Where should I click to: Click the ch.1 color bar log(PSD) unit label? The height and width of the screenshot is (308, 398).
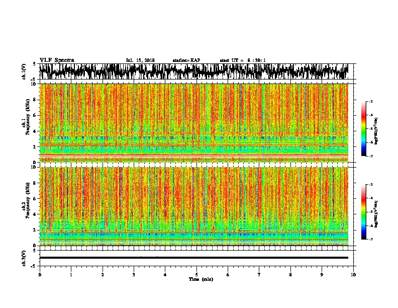coord(376,131)
